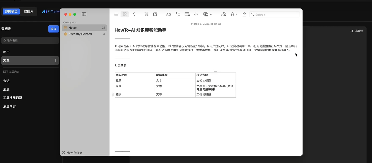The width and height of the screenshot is (372, 163).
Task: Click the row handle beside 链接 row
Action: click(x=113, y=94)
